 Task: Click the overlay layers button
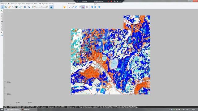51,7
